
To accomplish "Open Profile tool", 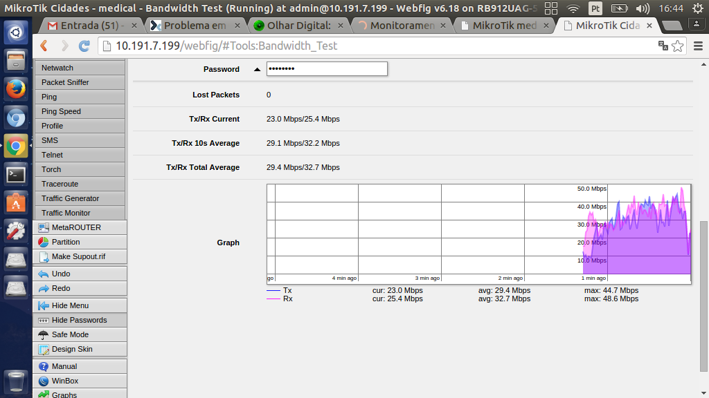I will point(80,126).
